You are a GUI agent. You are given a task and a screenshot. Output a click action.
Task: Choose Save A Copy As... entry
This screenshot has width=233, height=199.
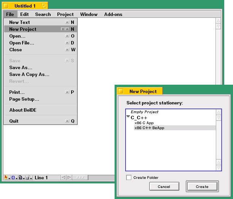click(40, 74)
